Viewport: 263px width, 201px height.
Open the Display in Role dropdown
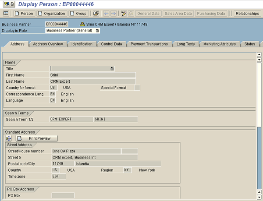click(x=97, y=31)
